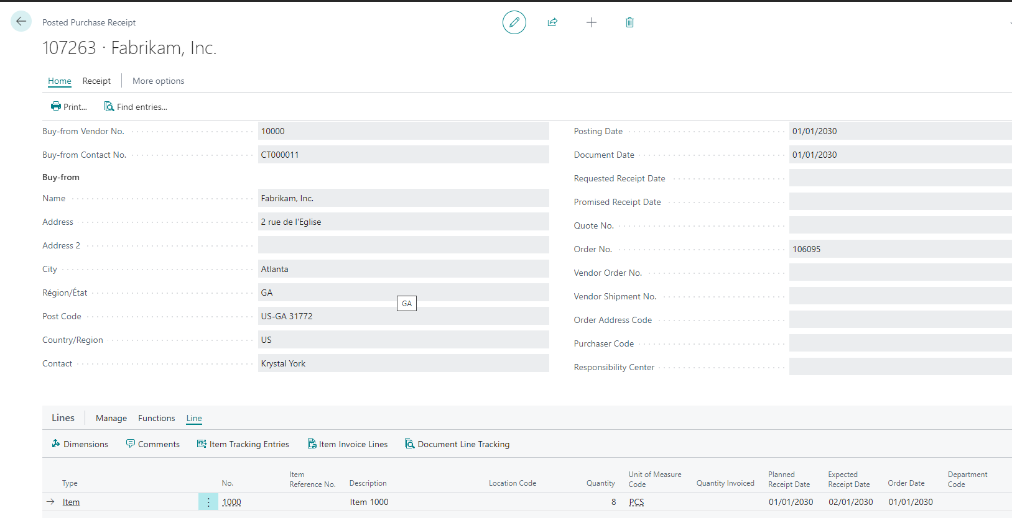Open Item Tracking Entries
The height and width of the screenshot is (518, 1012).
coord(243,444)
